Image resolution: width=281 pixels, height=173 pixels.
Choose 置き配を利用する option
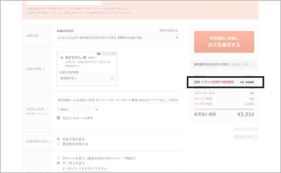click(x=58, y=144)
